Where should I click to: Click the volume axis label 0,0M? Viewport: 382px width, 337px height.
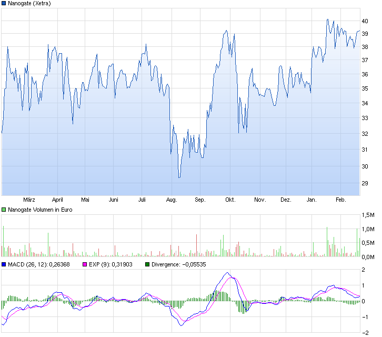click(x=368, y=257)
